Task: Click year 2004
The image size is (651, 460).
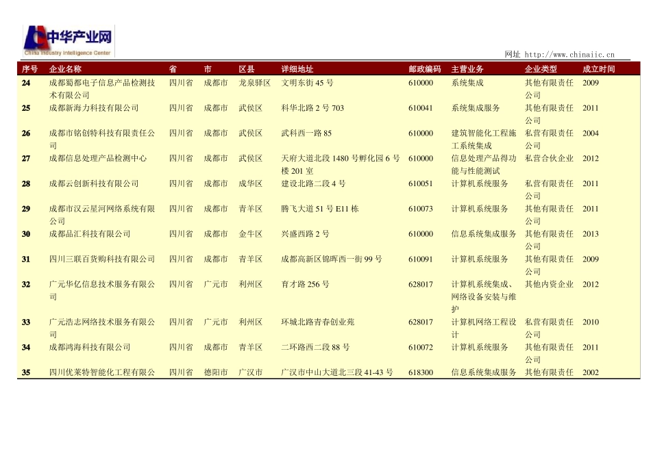Action: 591,133
